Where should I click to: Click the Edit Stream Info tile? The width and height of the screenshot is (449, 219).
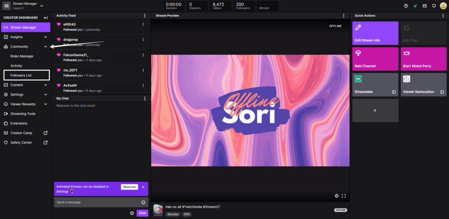pyautogui.click(x=375, y=33)
